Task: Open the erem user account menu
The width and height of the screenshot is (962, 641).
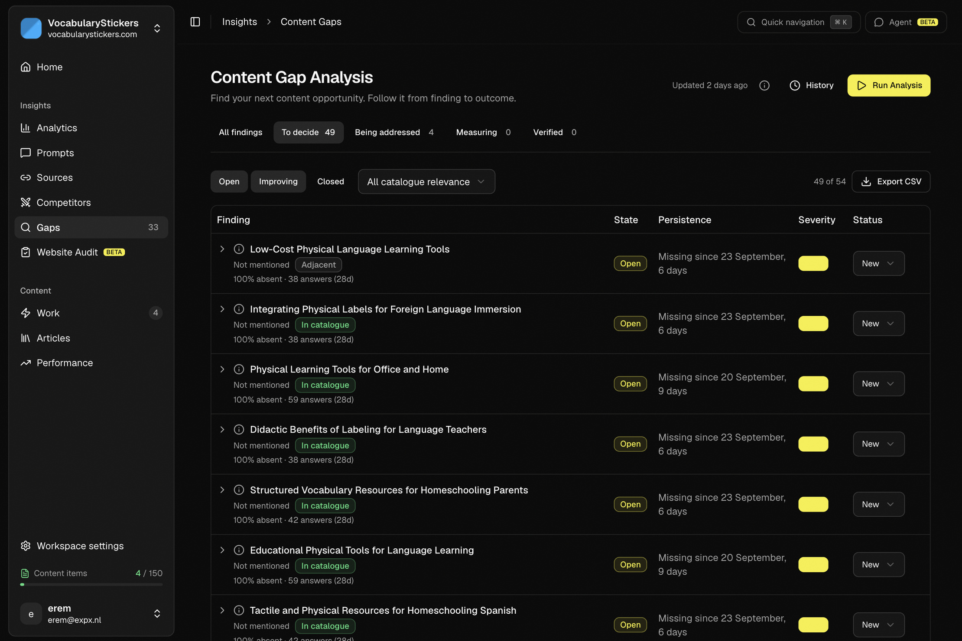Action: (91, 613)
